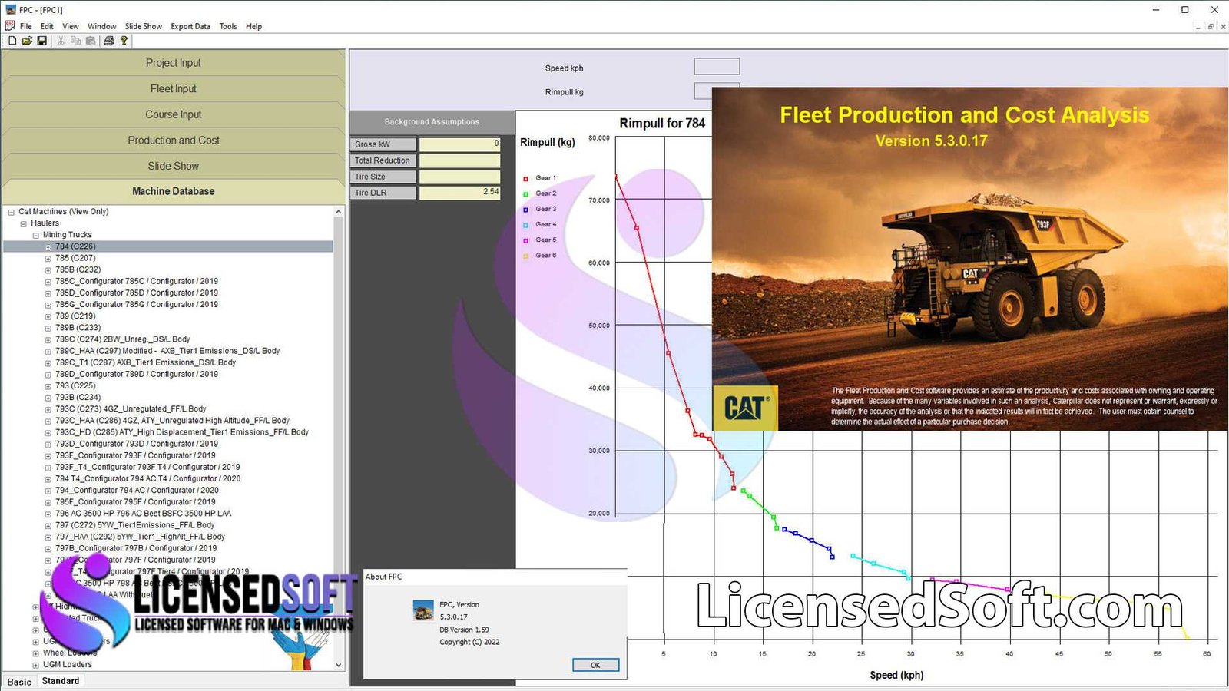Open the Production and Cost section
This screenshot has width=1229, height=691.
click(174, 141)
